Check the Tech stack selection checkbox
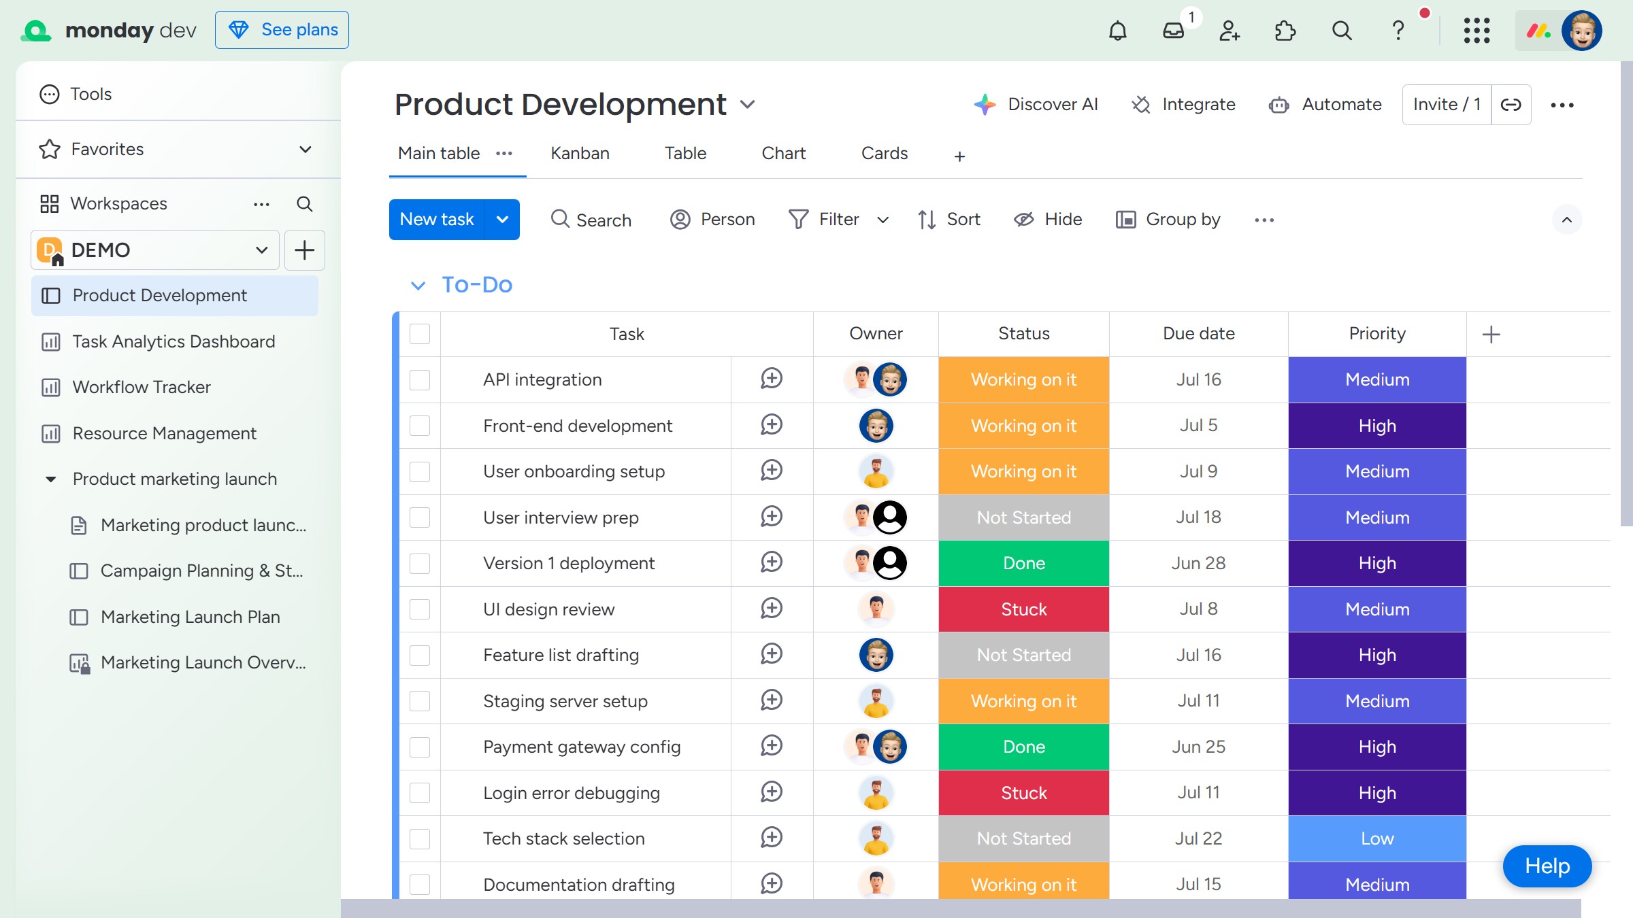 pos(420,838)
